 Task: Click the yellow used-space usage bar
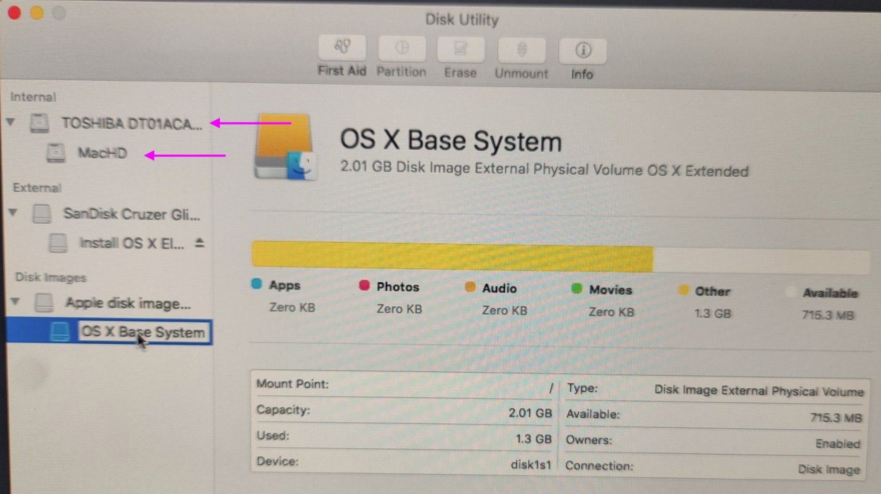[x=452, y=257]
